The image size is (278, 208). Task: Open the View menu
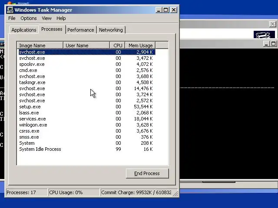46,18
